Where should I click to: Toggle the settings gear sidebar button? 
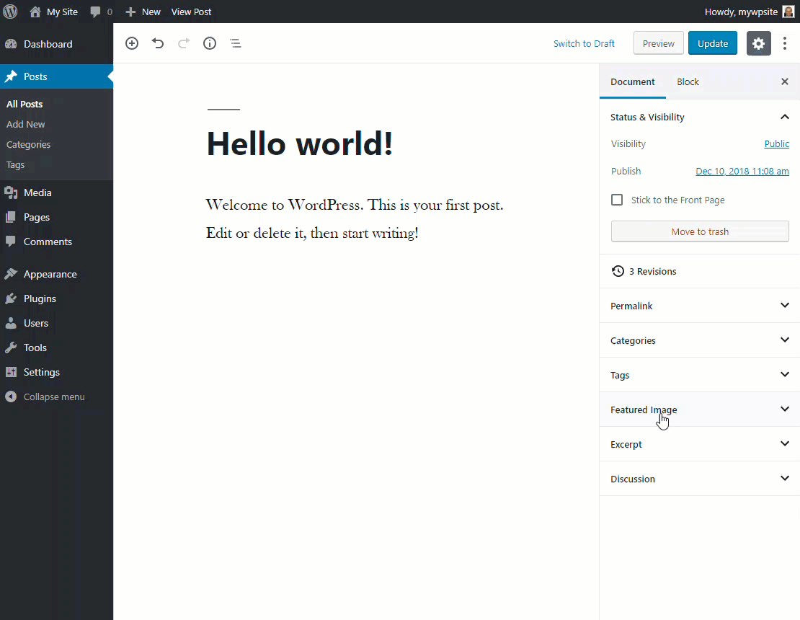[x=759, y=43]
